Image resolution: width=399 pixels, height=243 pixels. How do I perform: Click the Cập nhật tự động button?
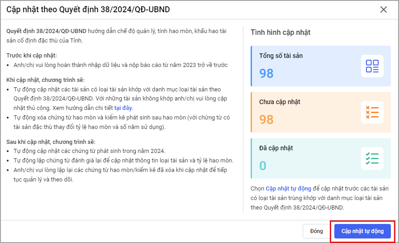[x=362, y=231]
